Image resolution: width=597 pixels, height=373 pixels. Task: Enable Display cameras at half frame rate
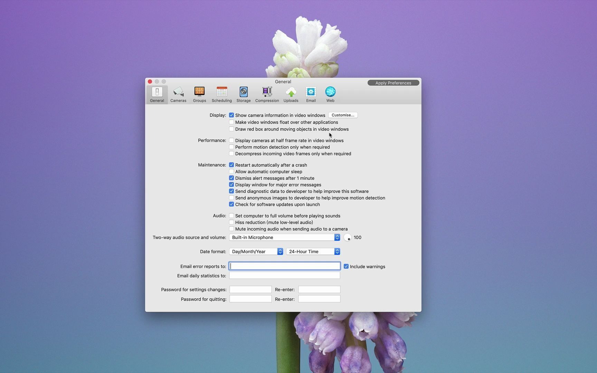[231, 140]
